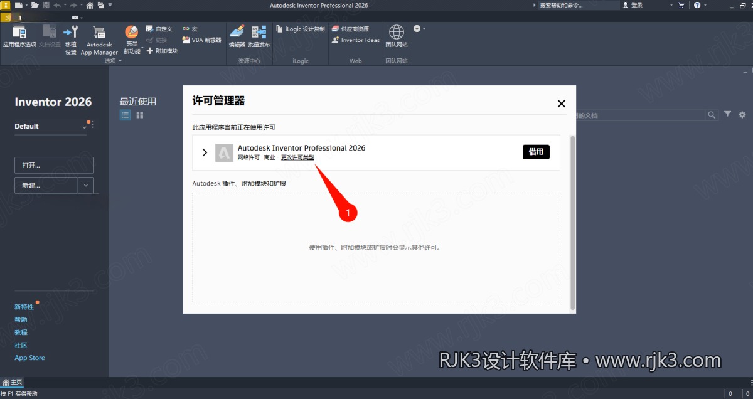Select the 主页 home tab

[x=13, y=382]
